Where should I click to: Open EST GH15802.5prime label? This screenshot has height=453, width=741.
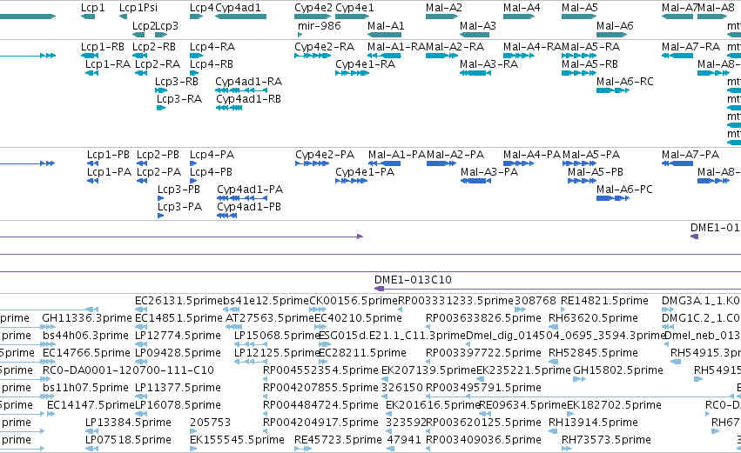[618, 370]
